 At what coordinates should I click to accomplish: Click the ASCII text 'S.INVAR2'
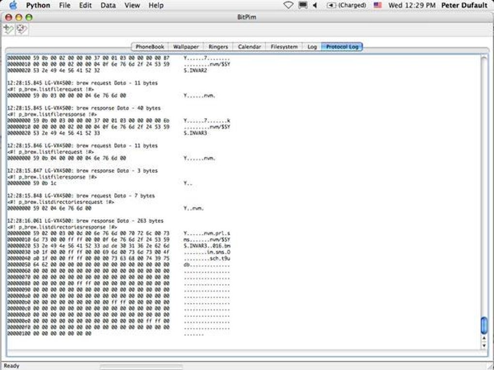[195, 71]
